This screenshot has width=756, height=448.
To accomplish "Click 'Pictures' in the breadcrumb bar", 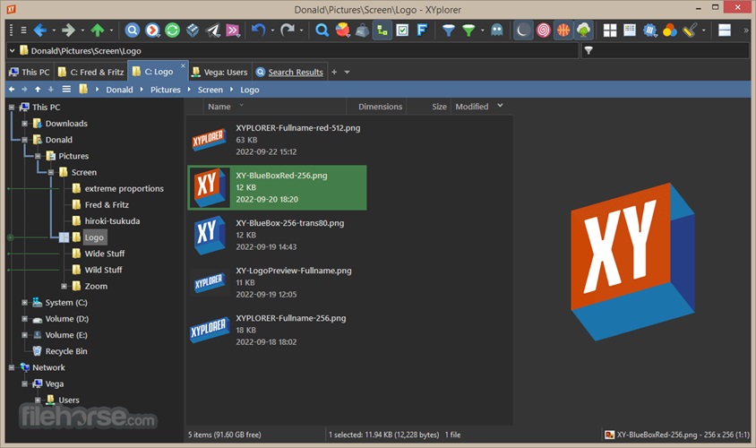I will (x=165, y=90).
